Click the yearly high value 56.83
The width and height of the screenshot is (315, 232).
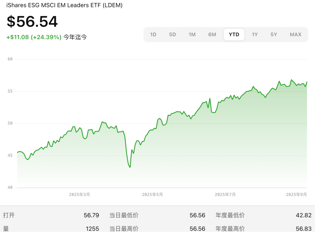click(x=304, y=229)
